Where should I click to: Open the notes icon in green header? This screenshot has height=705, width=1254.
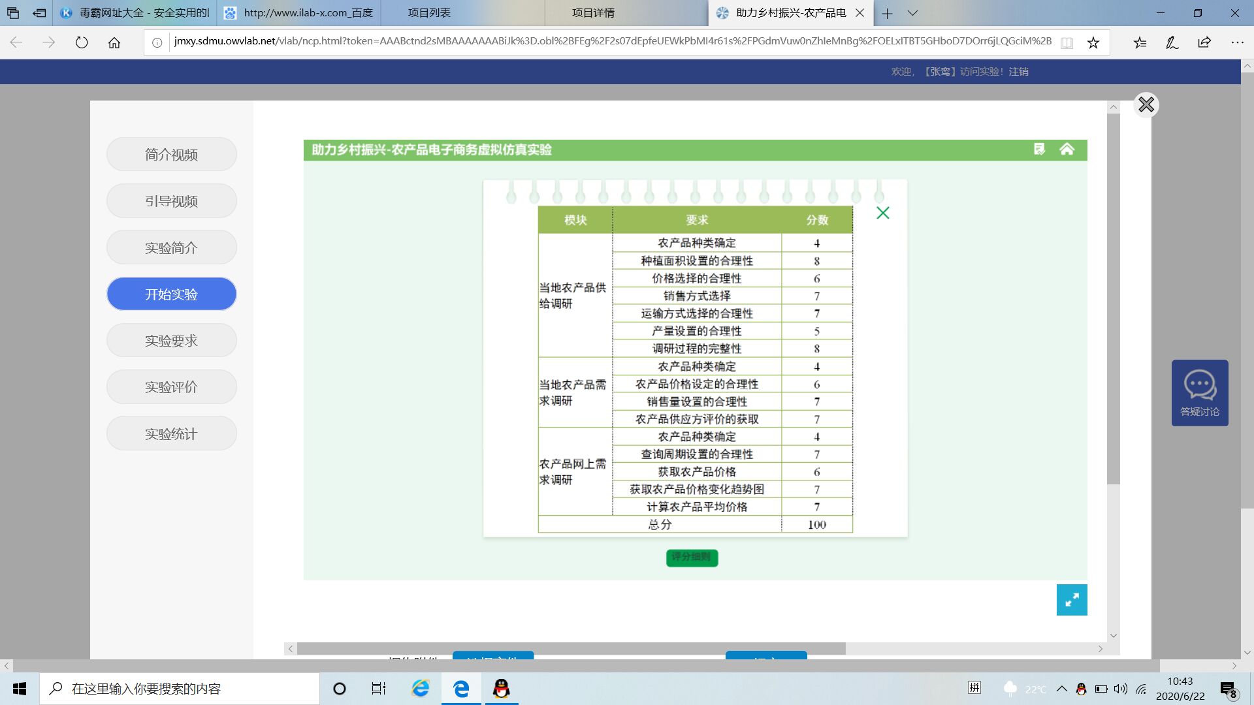coord(1039,149)
